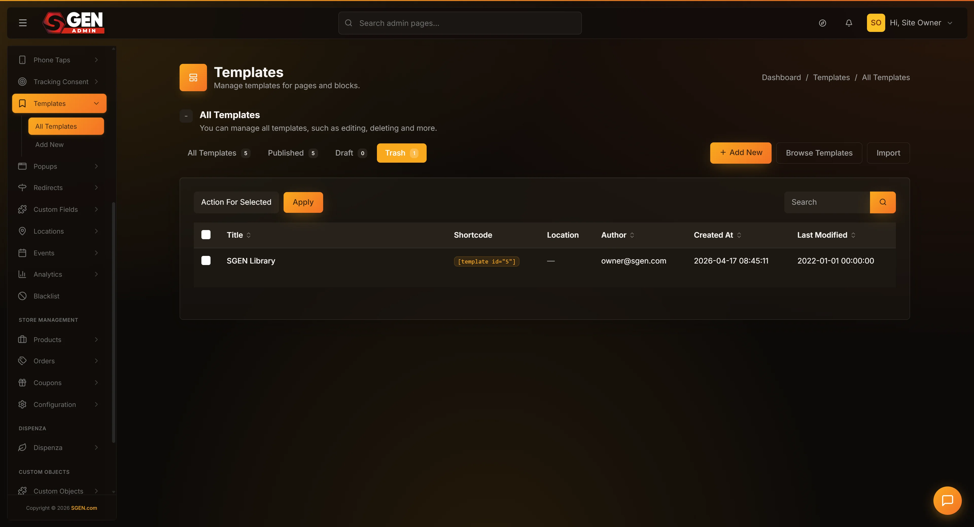Expand the Phone Taps menu chevron
Image resolution: width=974 pixels, height=527 pixels.
96,60
